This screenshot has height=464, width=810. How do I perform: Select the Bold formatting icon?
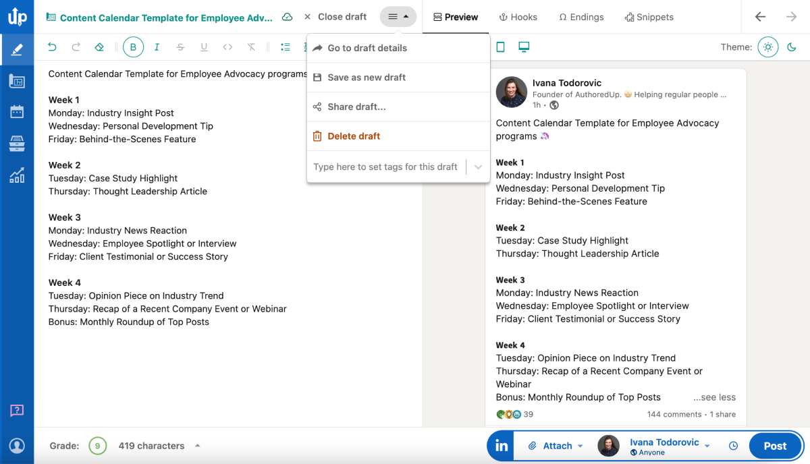click(x=133, y=47)
